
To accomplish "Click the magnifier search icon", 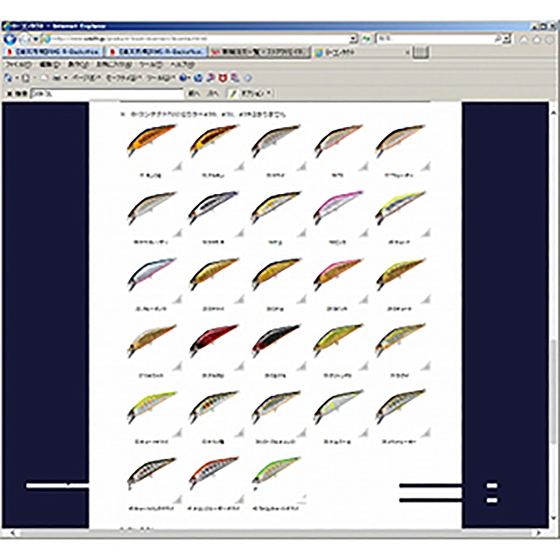I will (498, 39).
